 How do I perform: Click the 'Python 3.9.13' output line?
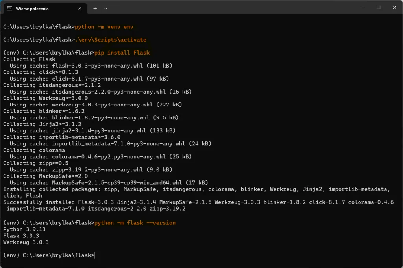point(24,229)
